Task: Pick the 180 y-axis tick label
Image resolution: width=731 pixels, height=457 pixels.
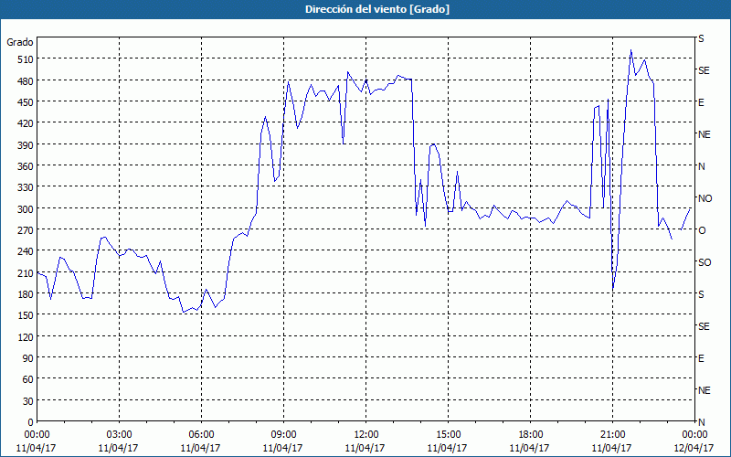Action: point(26,293)
